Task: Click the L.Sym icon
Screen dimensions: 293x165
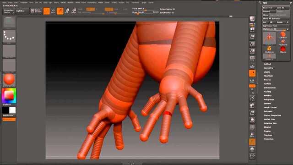Action: (252, 81)
